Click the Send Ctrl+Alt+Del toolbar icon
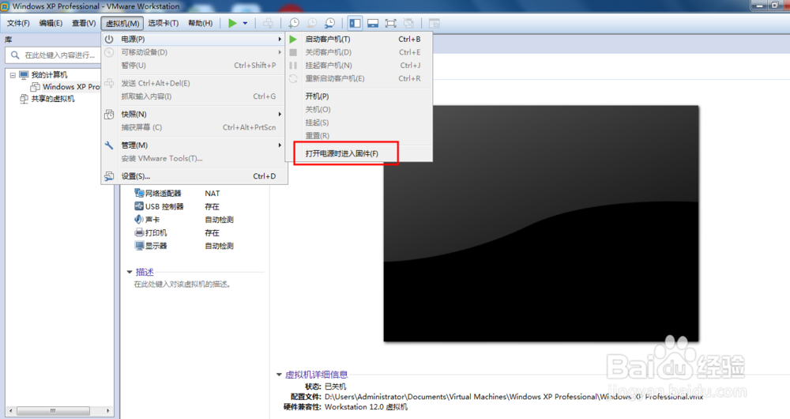 point(268,23)
